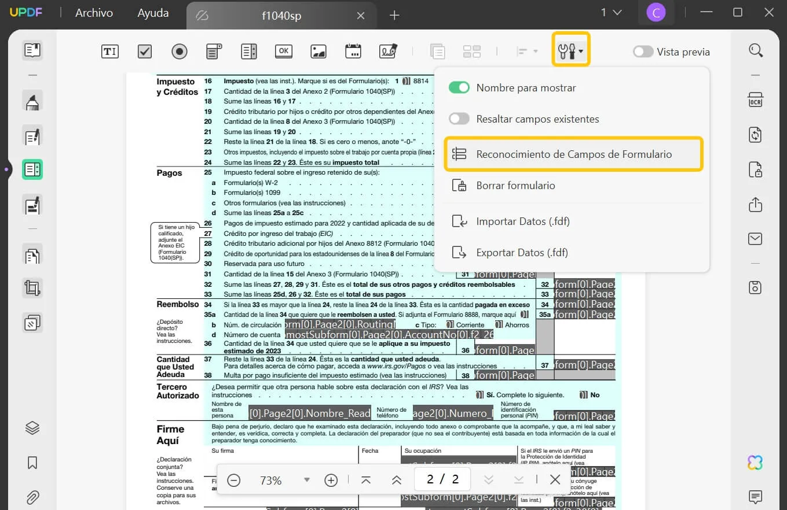Open the form tools wrench dropdown

(x=570, y=51)
